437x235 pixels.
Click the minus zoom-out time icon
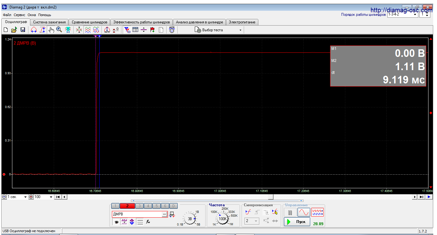(x=4, y=197)
